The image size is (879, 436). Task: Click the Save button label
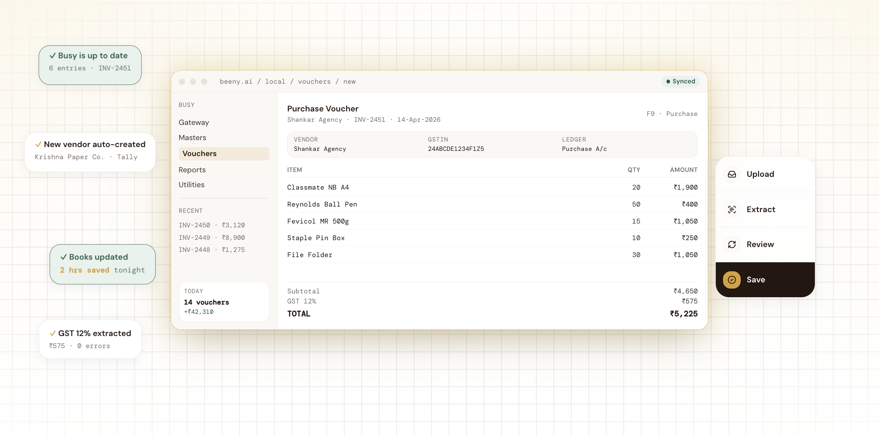tap(756, 280)
